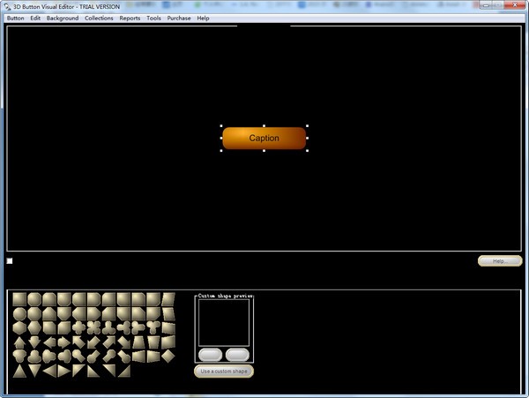
Task: Choose the right arrow button shape
Action: pos(64,342)
